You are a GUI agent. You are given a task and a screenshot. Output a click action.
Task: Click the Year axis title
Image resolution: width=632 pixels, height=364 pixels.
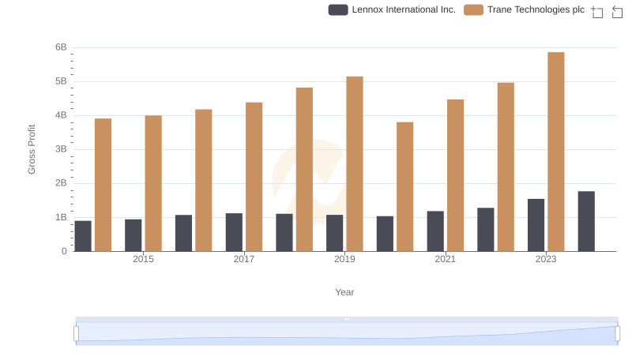point(344,292)
